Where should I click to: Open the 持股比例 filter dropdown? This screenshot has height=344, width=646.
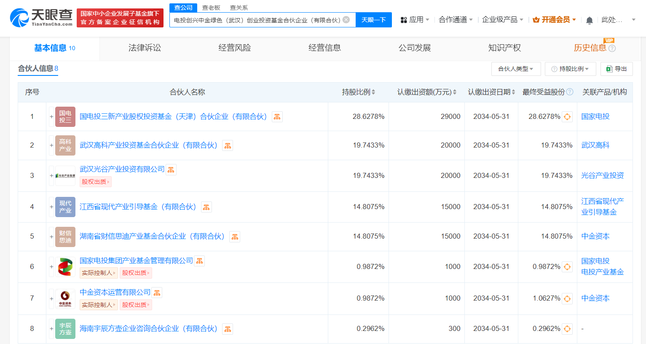571,69
